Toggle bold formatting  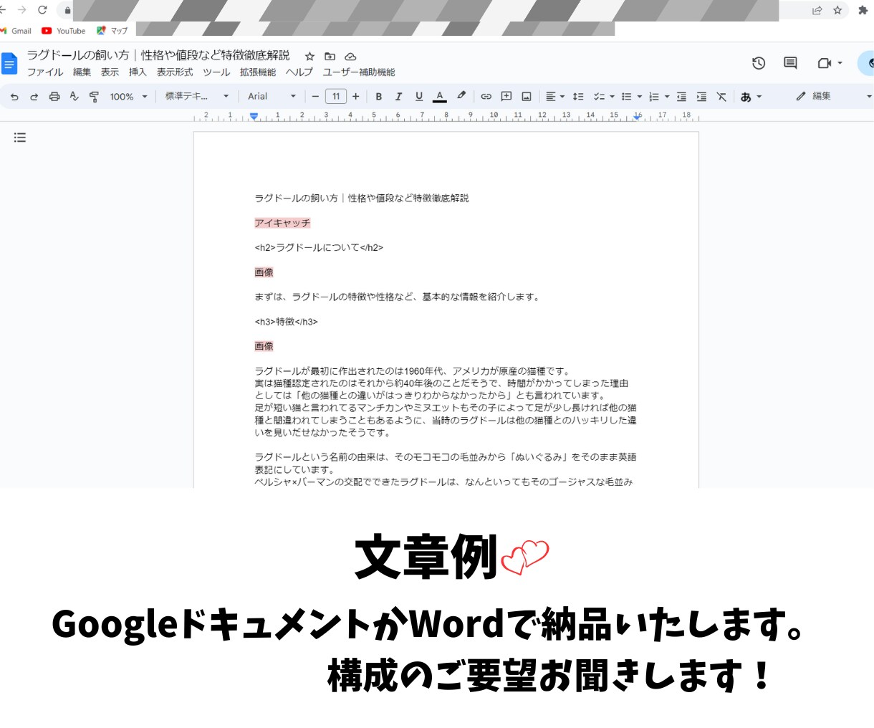[x=379, y=97]
